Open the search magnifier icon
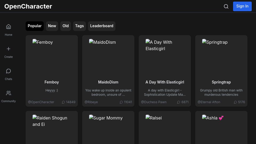The height and width of the screenshot is (144, 256). (226, 6)
